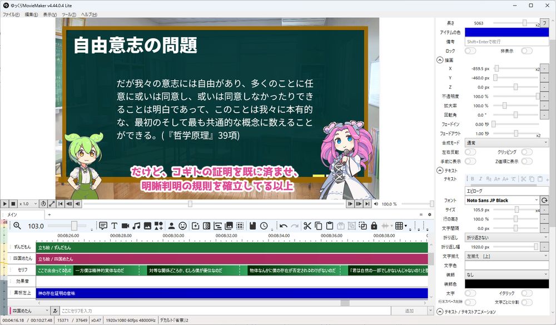Add an audio item with the music note

coord(136,226)
